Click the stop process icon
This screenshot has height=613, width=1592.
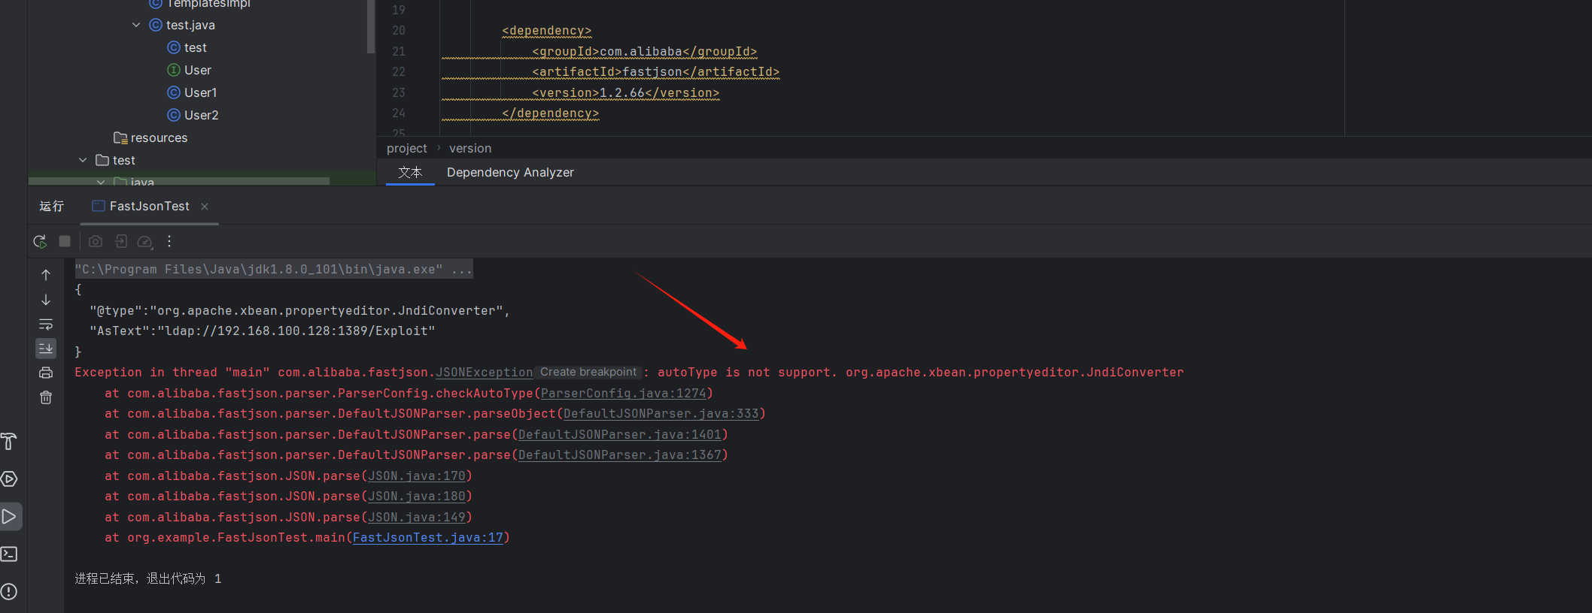pyautogui.click(x=65, y=241)
